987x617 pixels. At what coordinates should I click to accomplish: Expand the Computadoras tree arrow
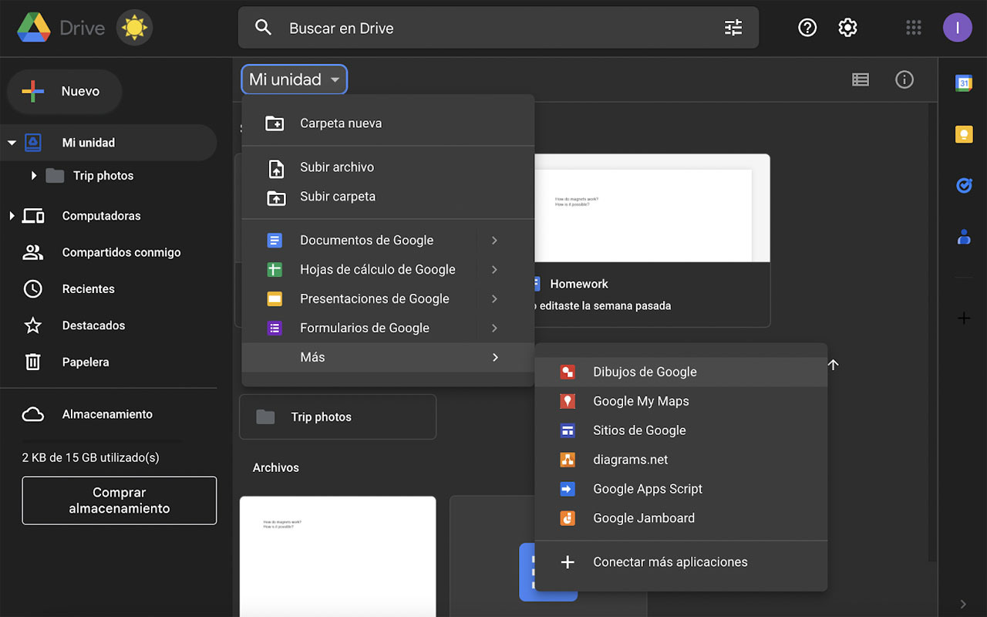[12, 216]
